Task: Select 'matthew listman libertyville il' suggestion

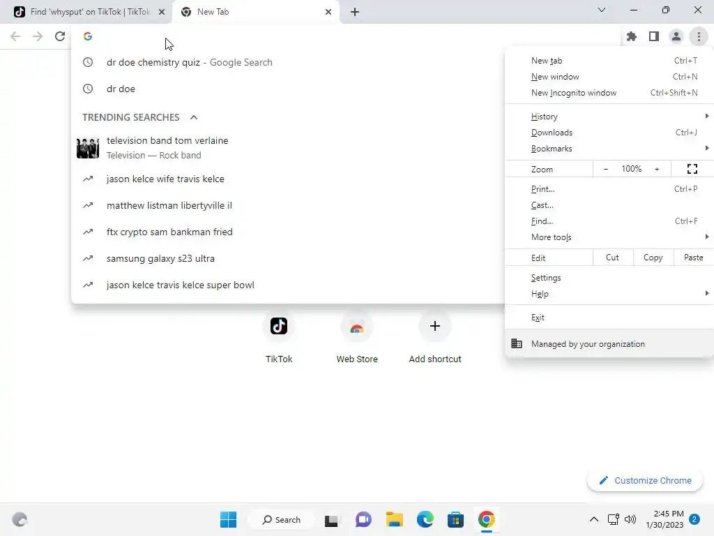Action: coord(288,206)
